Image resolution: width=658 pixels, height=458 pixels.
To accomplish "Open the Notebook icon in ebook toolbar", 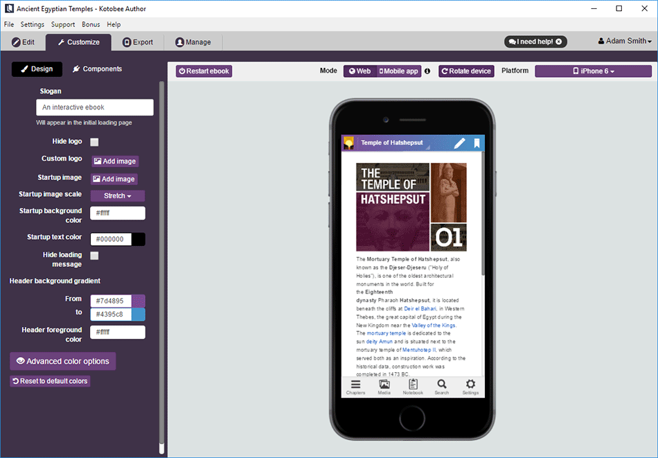I will tap(413, 387).
